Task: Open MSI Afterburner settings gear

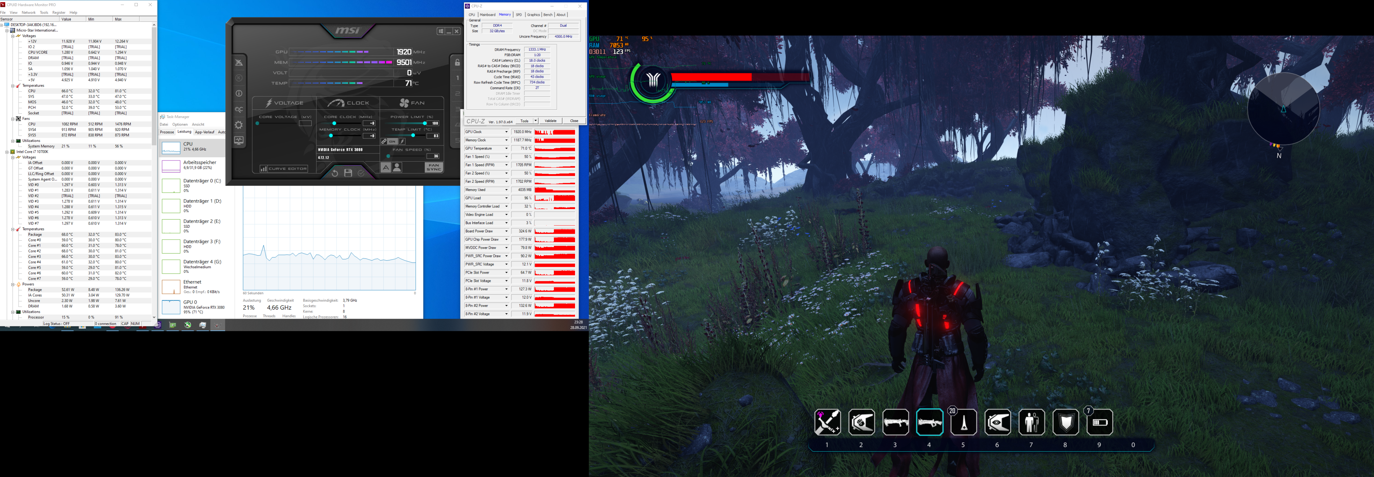Action: [239, 125]
